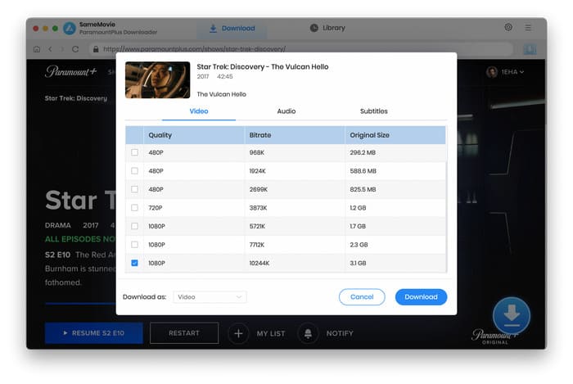Open the settings gear icon
The image size is (573, 384).
pos(508,28)
